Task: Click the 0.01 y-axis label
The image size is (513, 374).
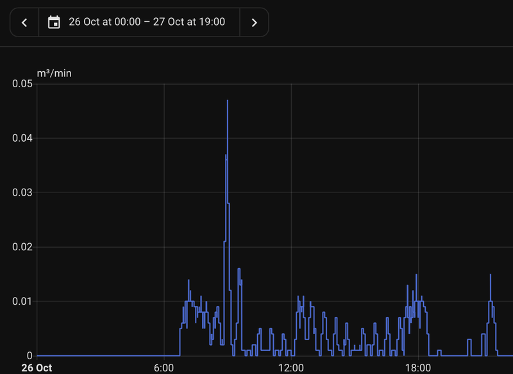Action: tap(22, 301)
